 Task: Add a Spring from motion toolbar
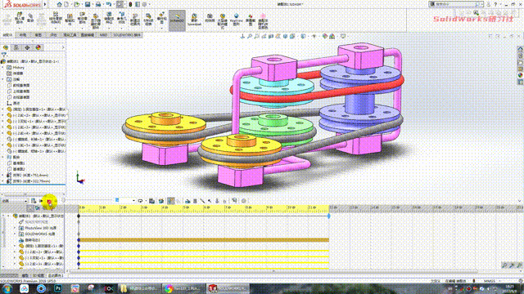[195, 201]
